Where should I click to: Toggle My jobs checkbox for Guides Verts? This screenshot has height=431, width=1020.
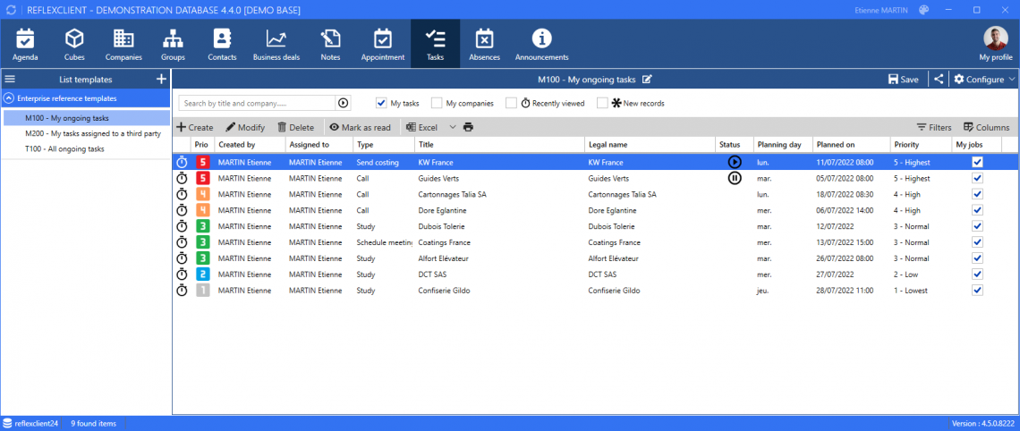point(977,178)
